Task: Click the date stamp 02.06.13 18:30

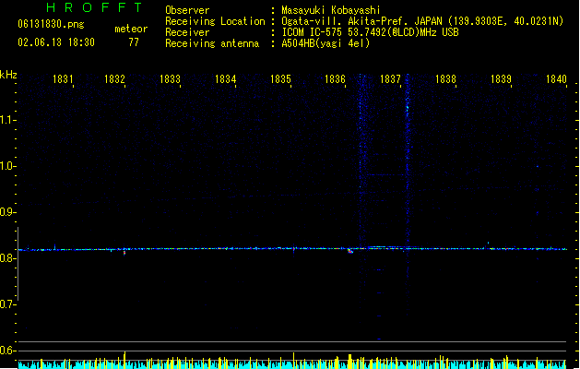Action: pyautogui.click(x=56, y=42)
